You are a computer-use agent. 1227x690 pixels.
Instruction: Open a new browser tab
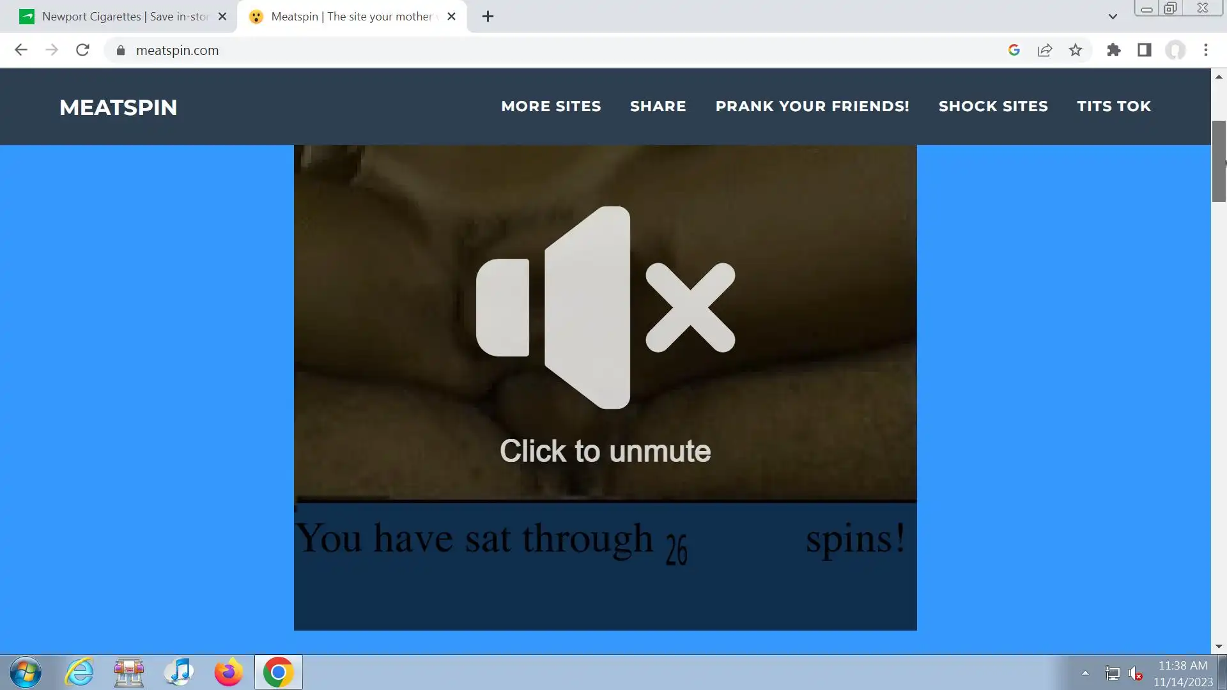point(488,17)
